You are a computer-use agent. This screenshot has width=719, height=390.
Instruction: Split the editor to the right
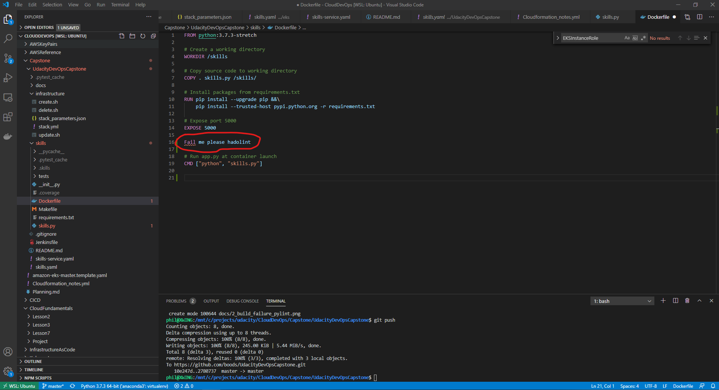point(699,17)
